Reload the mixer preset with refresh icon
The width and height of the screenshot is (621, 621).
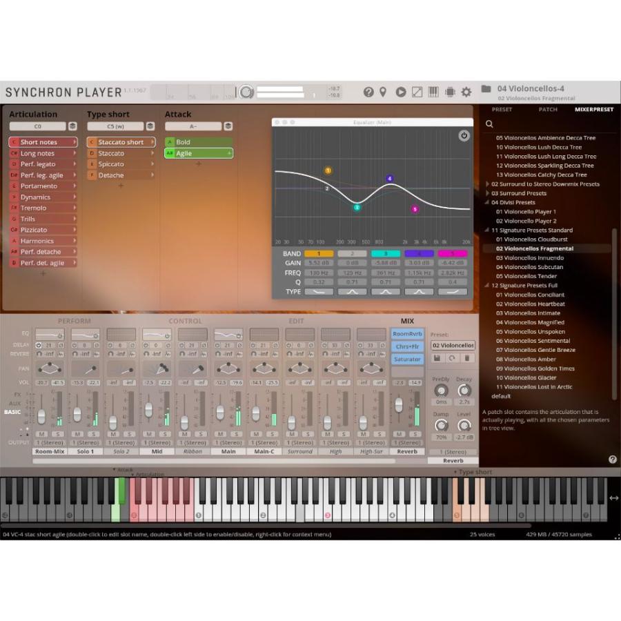tap(452, 358)
